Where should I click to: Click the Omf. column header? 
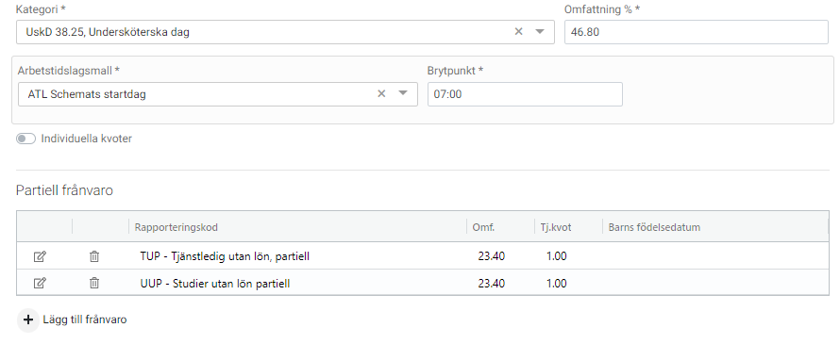483,227
